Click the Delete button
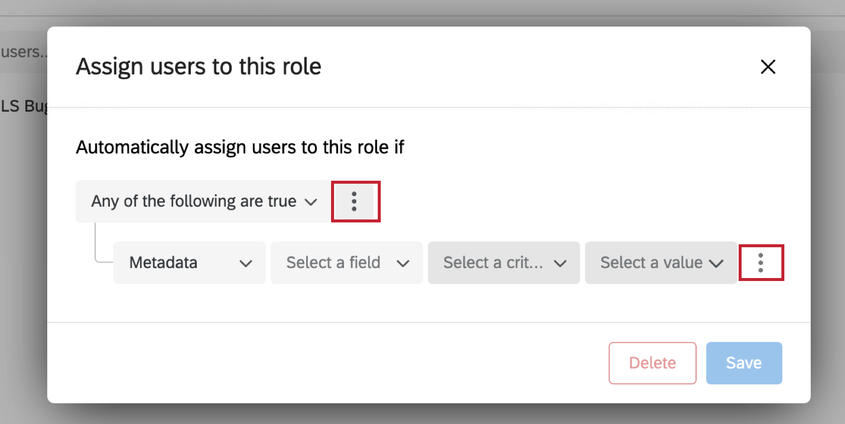845x424 pixels. [x=652, y=363]
